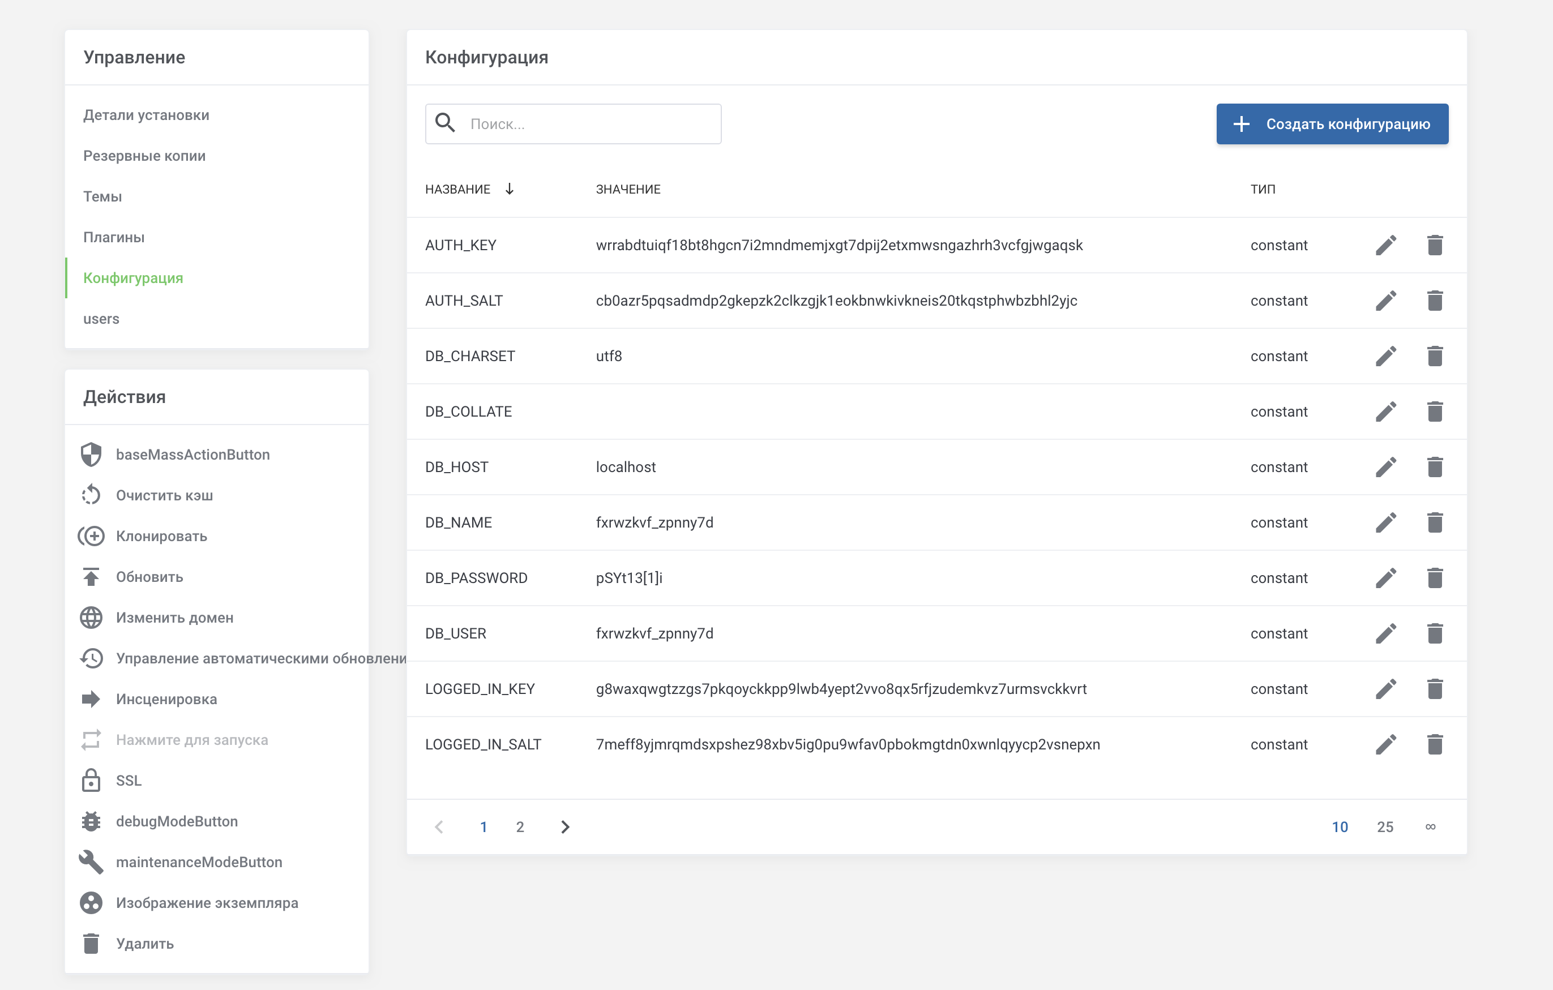Screen dimensions: 1553x990
Task: Focus the Поиск search field
Action: pos(574,124)
